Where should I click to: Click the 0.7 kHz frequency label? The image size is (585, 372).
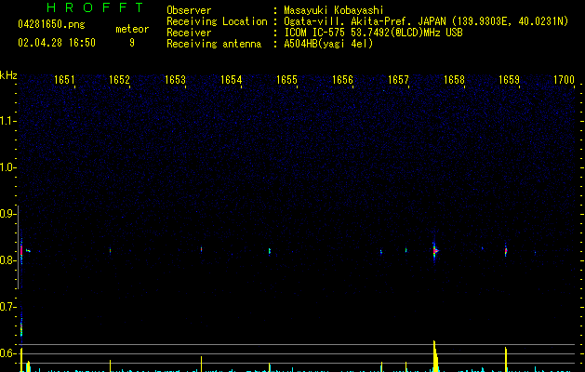point(7,307)
